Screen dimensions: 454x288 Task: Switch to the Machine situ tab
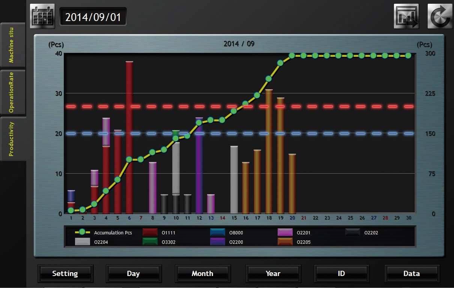pos(12,45)
